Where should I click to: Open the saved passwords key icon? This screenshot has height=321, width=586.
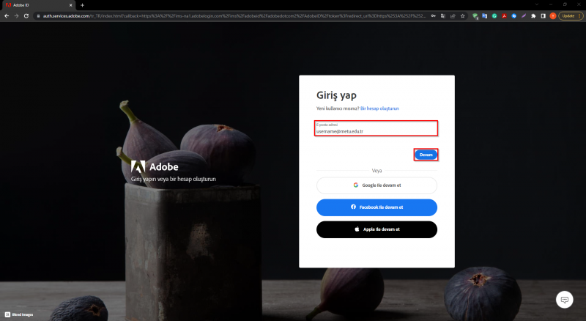(433, 16)
